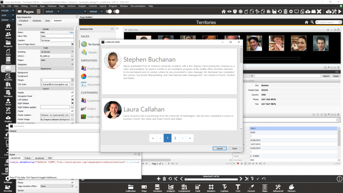The width and height of the screenshot is (343, 193).
Task: Open the Home workspace in left sidebar
Action: (x=8, y=27)
